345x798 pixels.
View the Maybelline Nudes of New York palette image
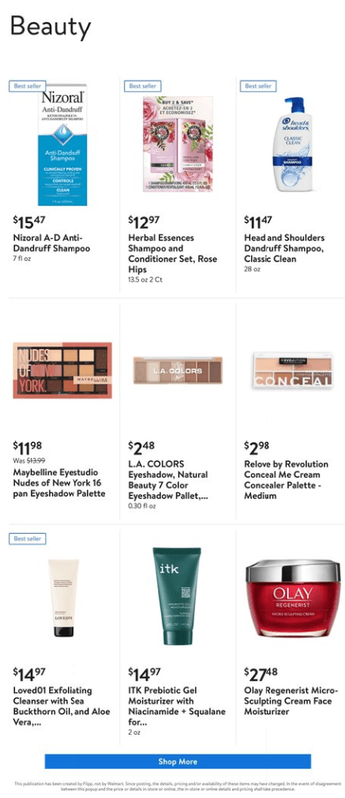[62, 370]
